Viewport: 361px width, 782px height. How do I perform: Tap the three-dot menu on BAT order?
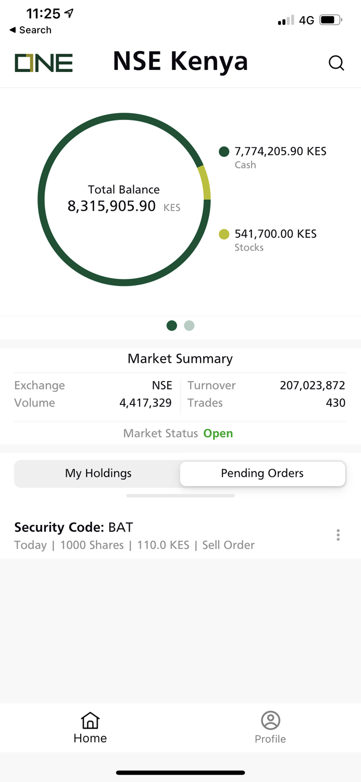[x=338, y=535]
